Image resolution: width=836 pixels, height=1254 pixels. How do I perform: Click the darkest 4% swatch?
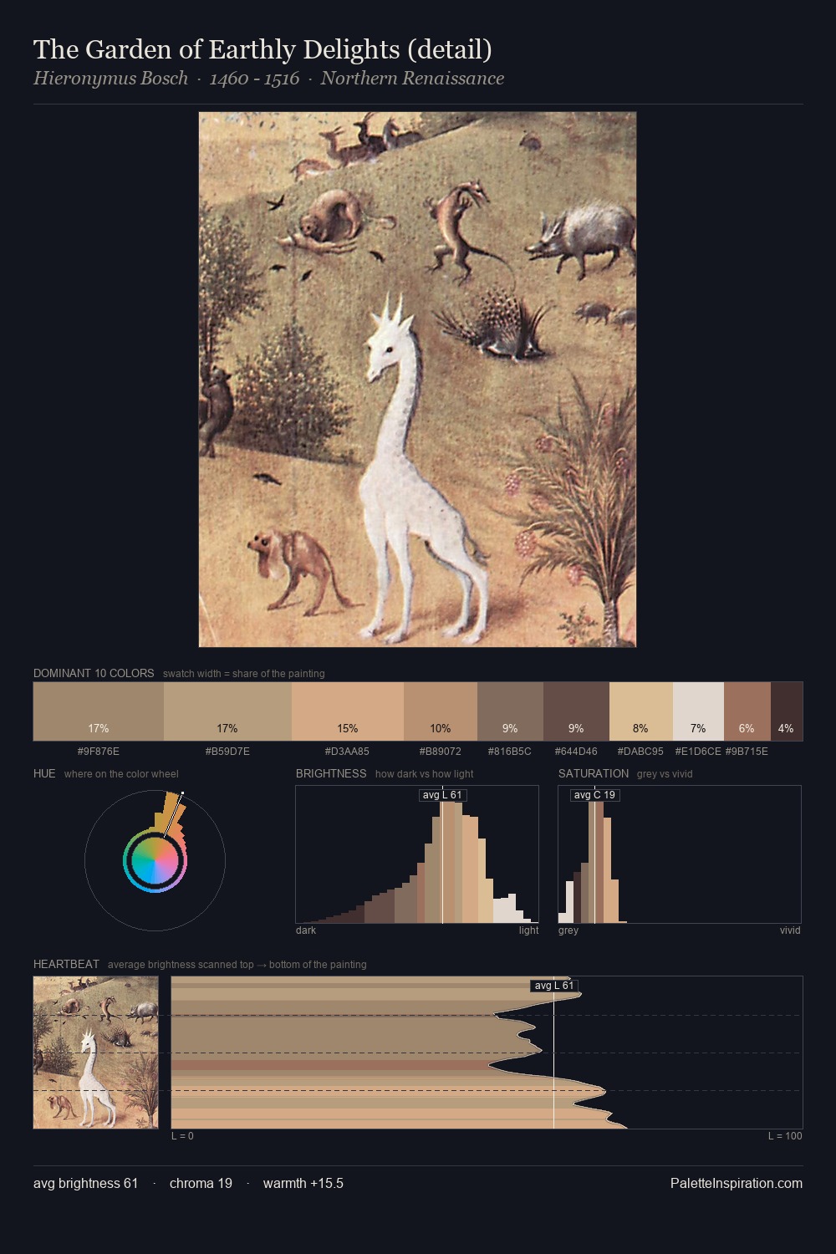787,711
